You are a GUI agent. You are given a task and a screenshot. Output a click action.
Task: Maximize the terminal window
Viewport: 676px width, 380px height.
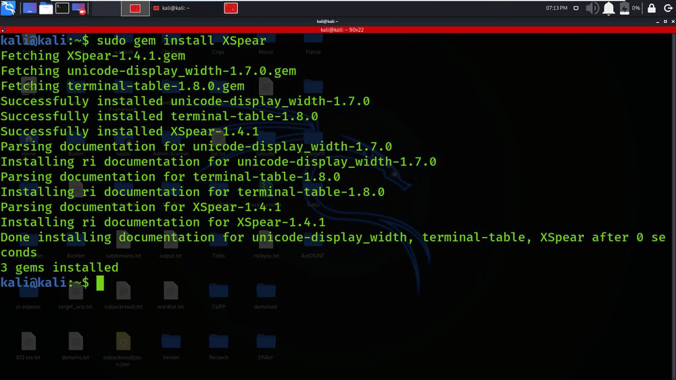click(x=665, y=22)
